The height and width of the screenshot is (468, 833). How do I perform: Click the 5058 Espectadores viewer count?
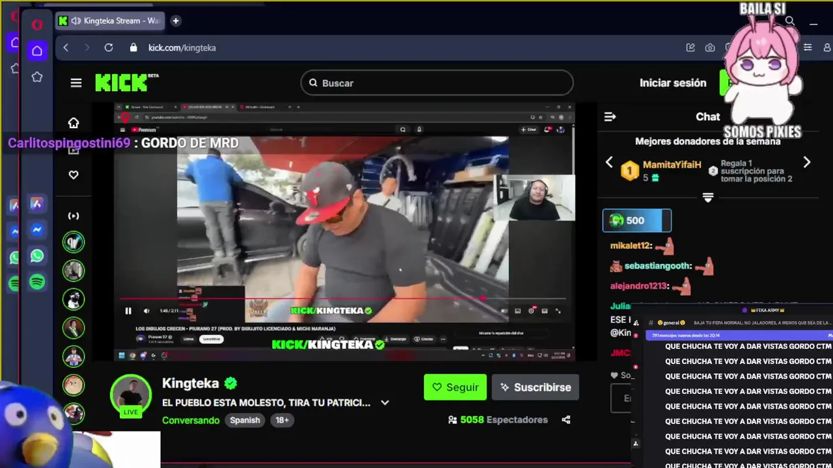[x=498, y=420]
